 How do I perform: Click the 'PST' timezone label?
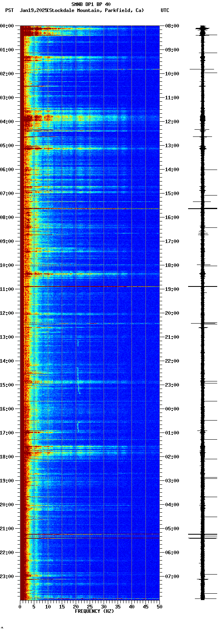[x=9, y=10]
